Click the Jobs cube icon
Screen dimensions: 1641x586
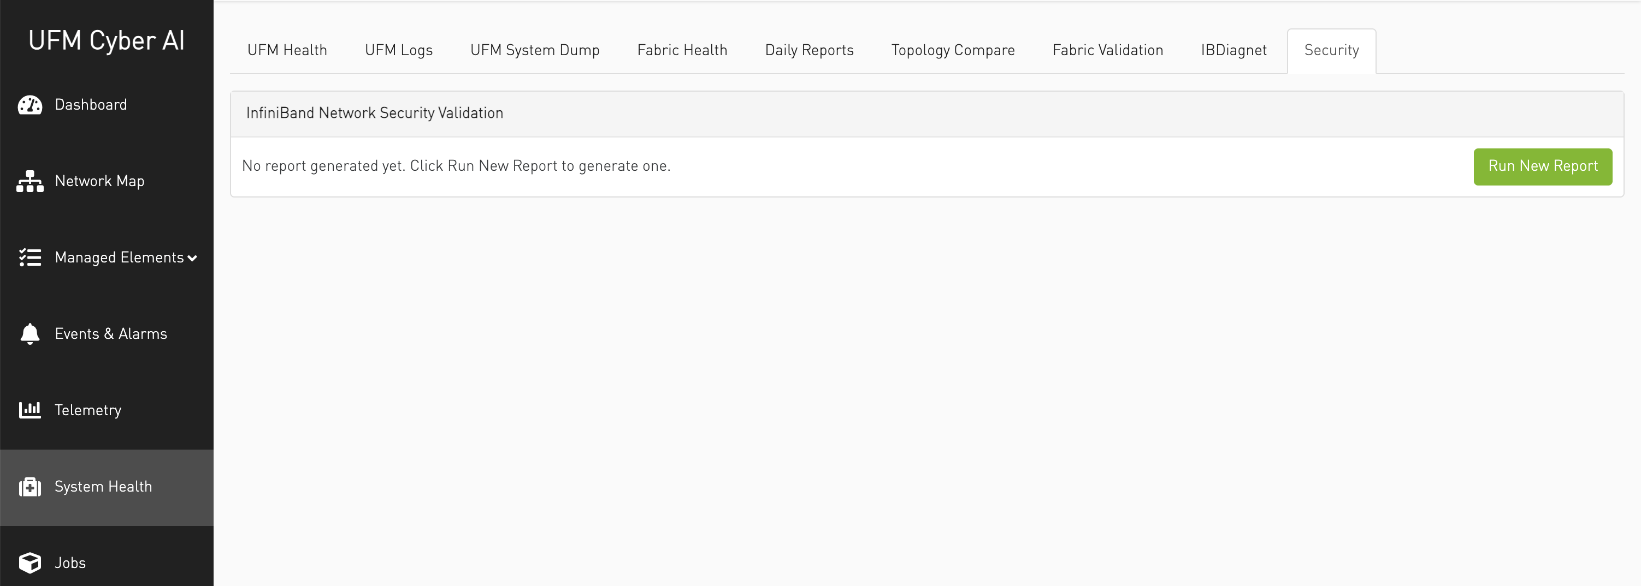click(x=30, y=563)
